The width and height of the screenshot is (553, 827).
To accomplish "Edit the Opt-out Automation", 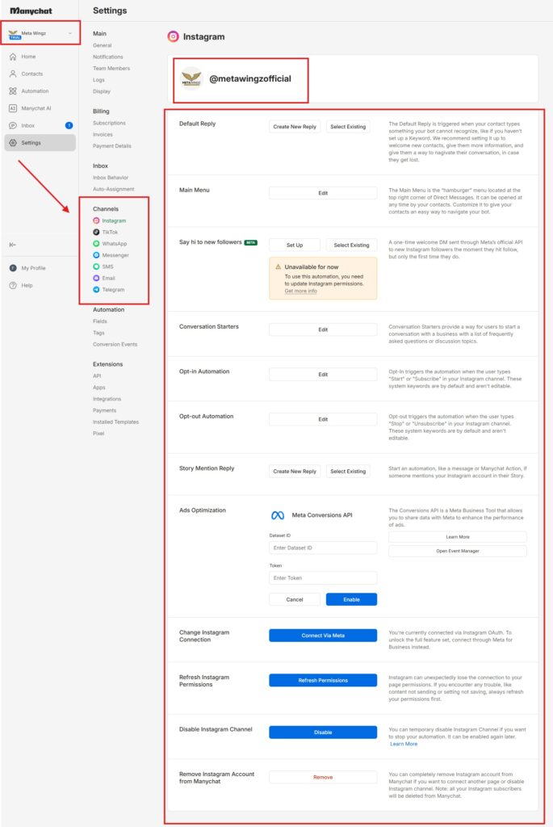I will (323, 419).
